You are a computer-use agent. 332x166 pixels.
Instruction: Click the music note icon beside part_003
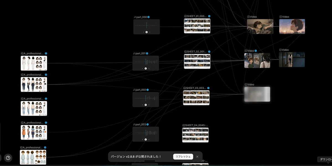click(x=134, y=124)
